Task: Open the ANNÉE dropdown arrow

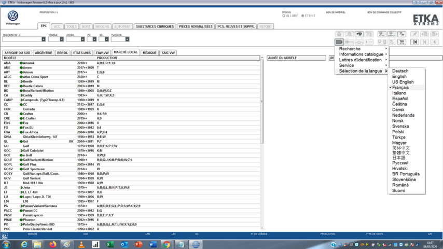Action: (82, 39)
